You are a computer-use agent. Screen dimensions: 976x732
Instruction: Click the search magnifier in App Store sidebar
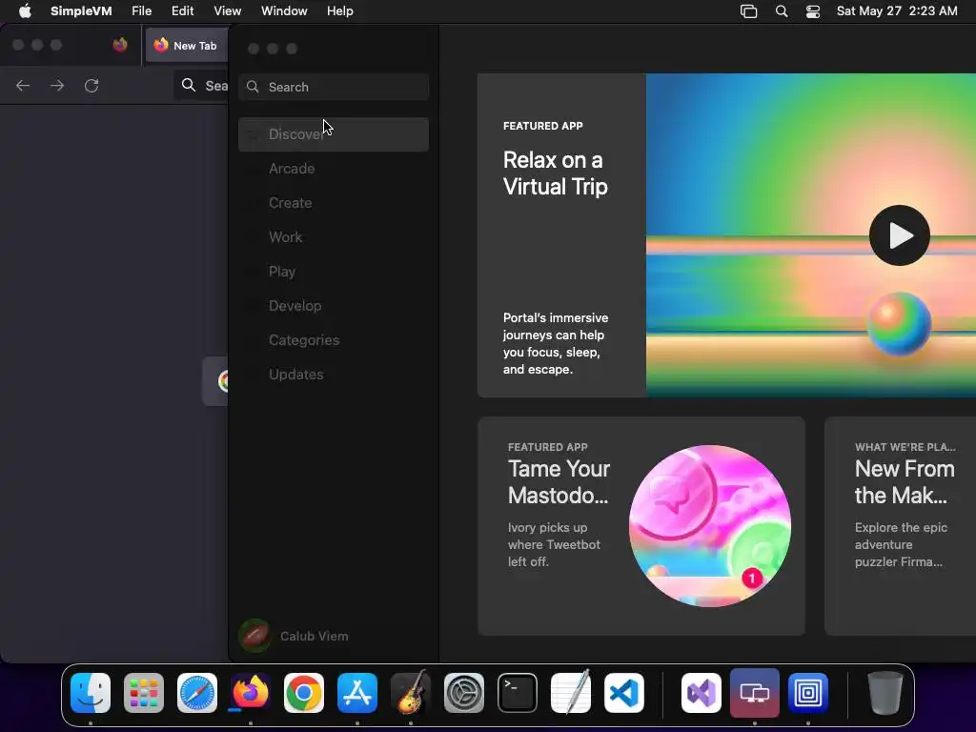253,87
